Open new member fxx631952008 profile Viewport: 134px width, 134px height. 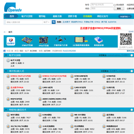tap(69, 51)
